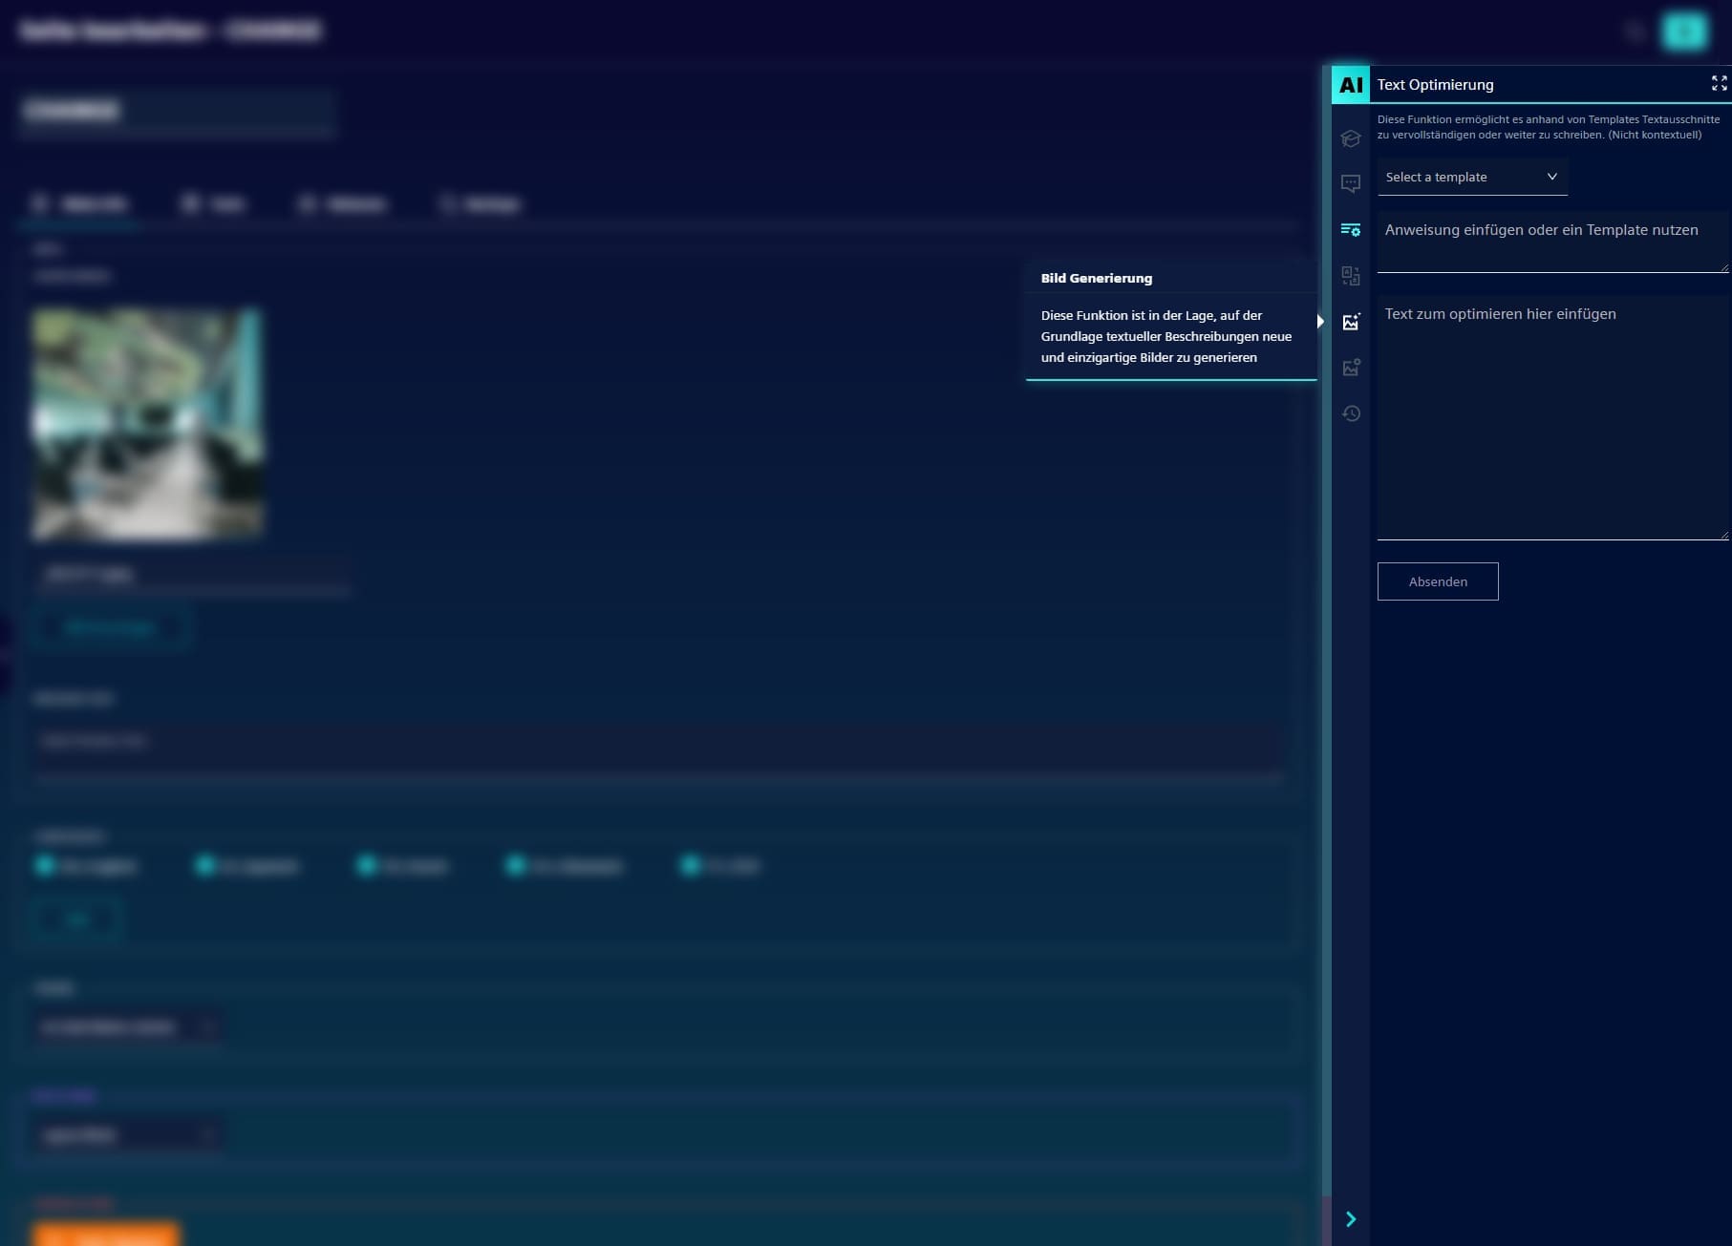
Task: Open the Bild Generierung image tool
Action: click(1351, 322)
